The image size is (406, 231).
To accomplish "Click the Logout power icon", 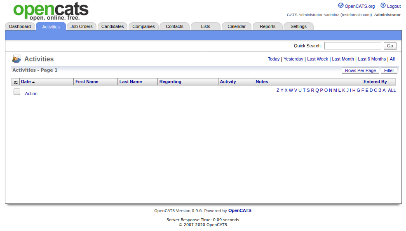I will click(383, 6).
